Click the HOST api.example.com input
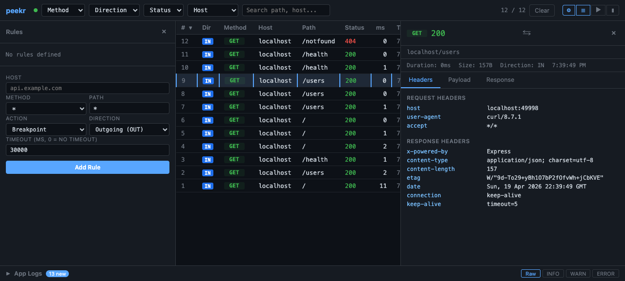The width and height of the screenshot is (625, 281). tap(87, 88)
